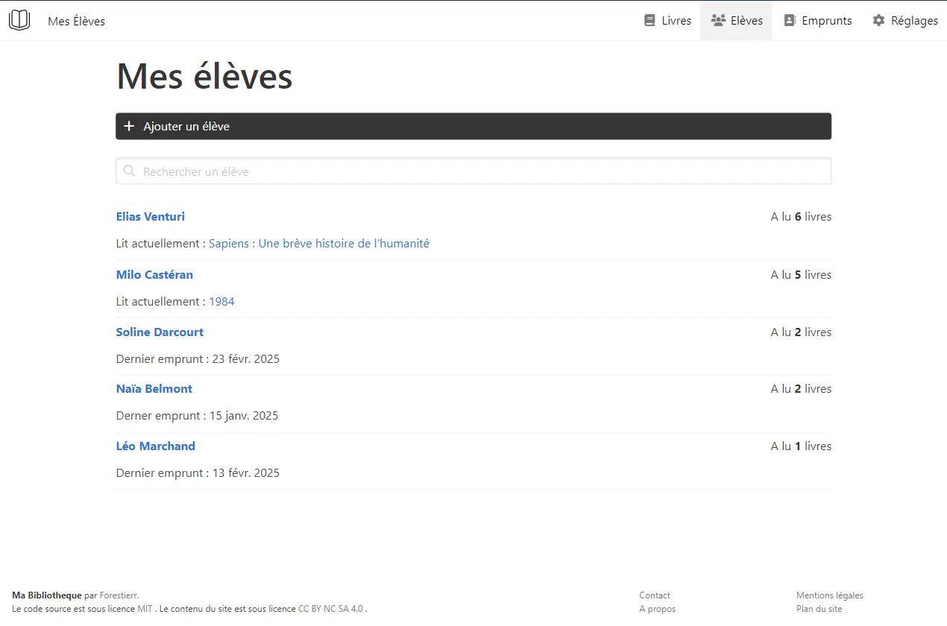Open Soline Darcourt's profile

(x=160, y=332)
